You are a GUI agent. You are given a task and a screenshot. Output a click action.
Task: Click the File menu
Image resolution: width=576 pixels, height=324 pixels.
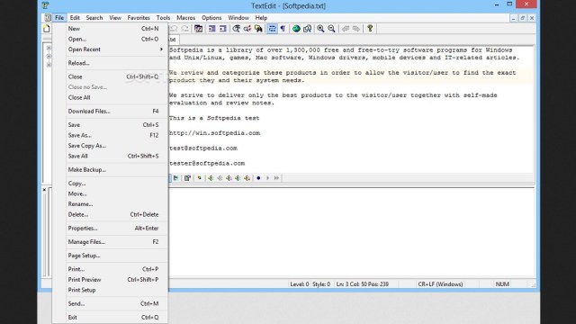(x=59, y=18)
